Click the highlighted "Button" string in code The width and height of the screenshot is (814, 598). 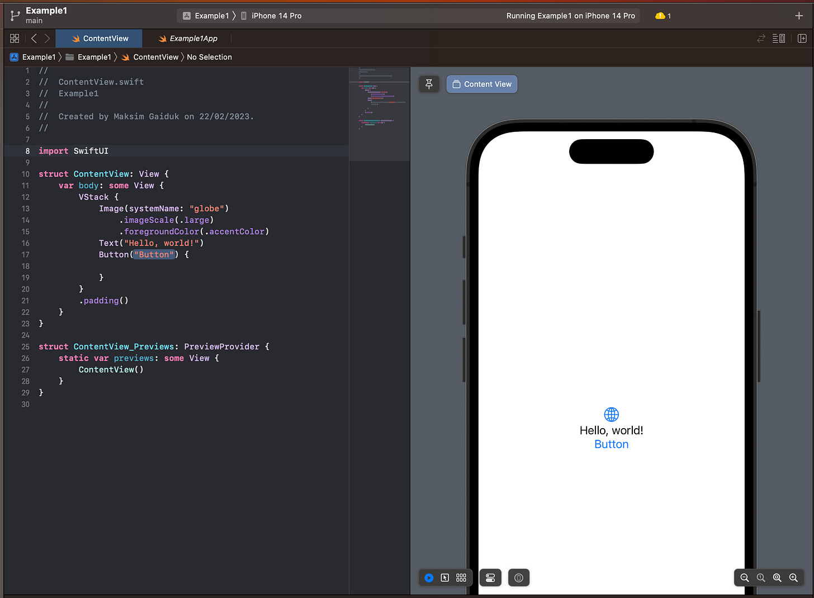point(154,254)
